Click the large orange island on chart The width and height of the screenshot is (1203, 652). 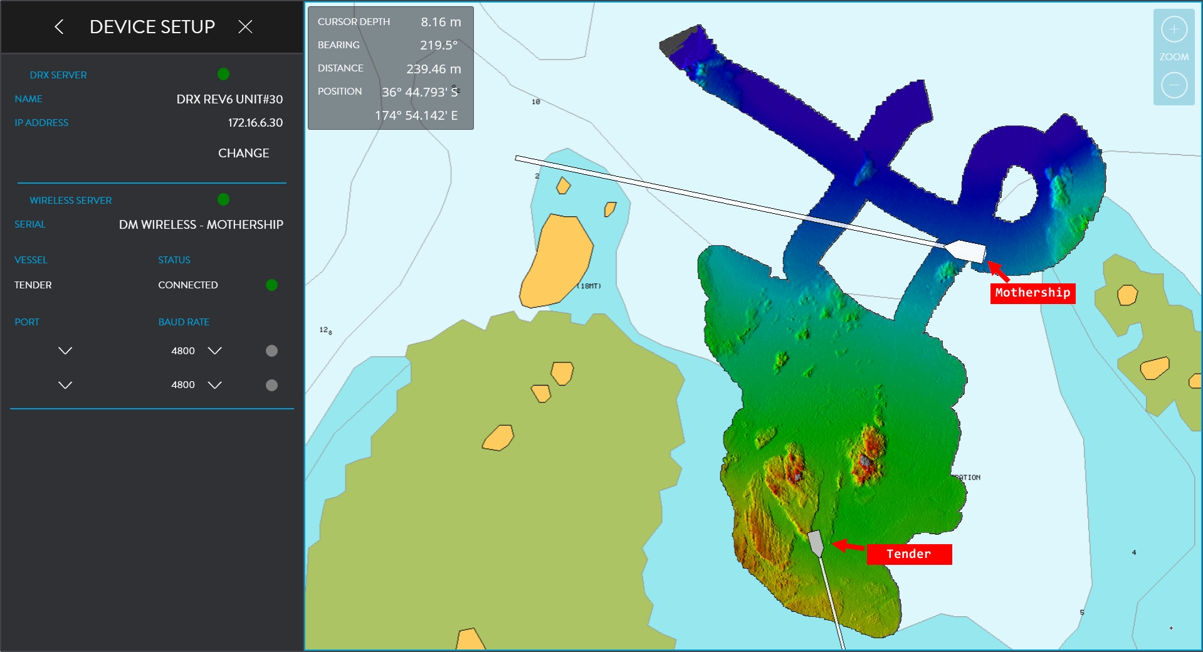click(555, 260)
